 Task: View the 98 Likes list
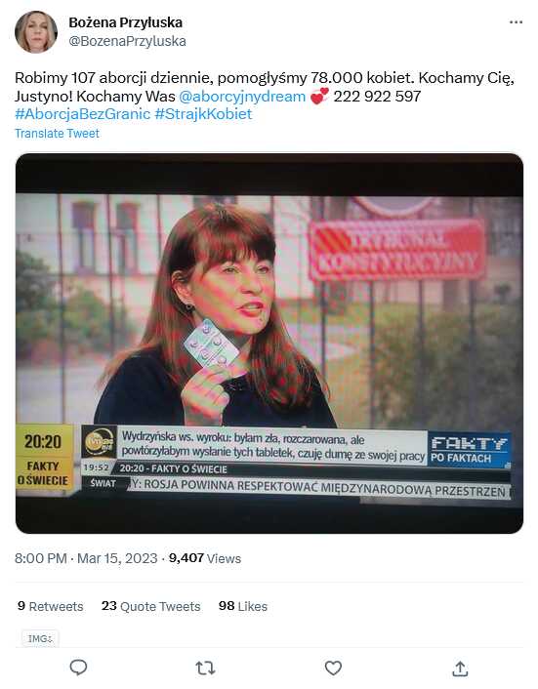[242, 606]
